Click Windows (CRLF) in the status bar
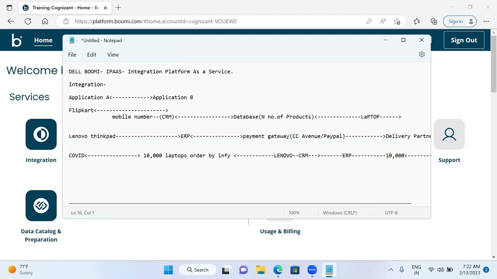497x279 pixels. (340, 213)
